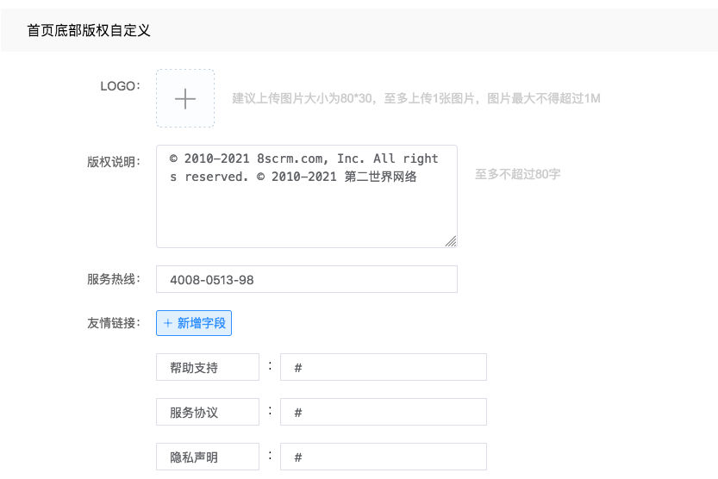Click the URL field beside 帮助支持
Image resolution: width=718 pixels, height=479 pixels.
384,367
